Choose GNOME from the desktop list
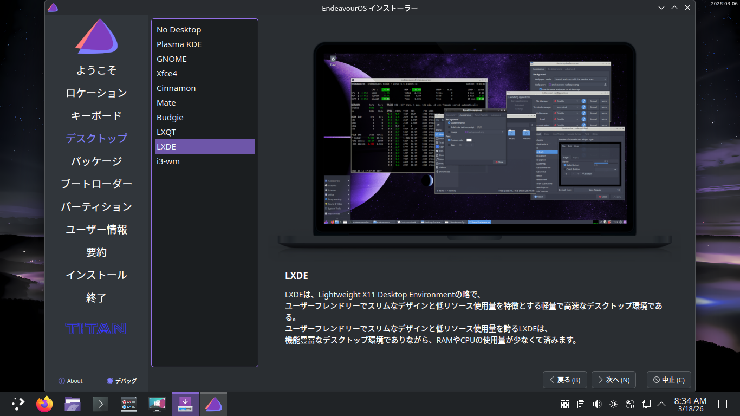 [x=172, y=59]
